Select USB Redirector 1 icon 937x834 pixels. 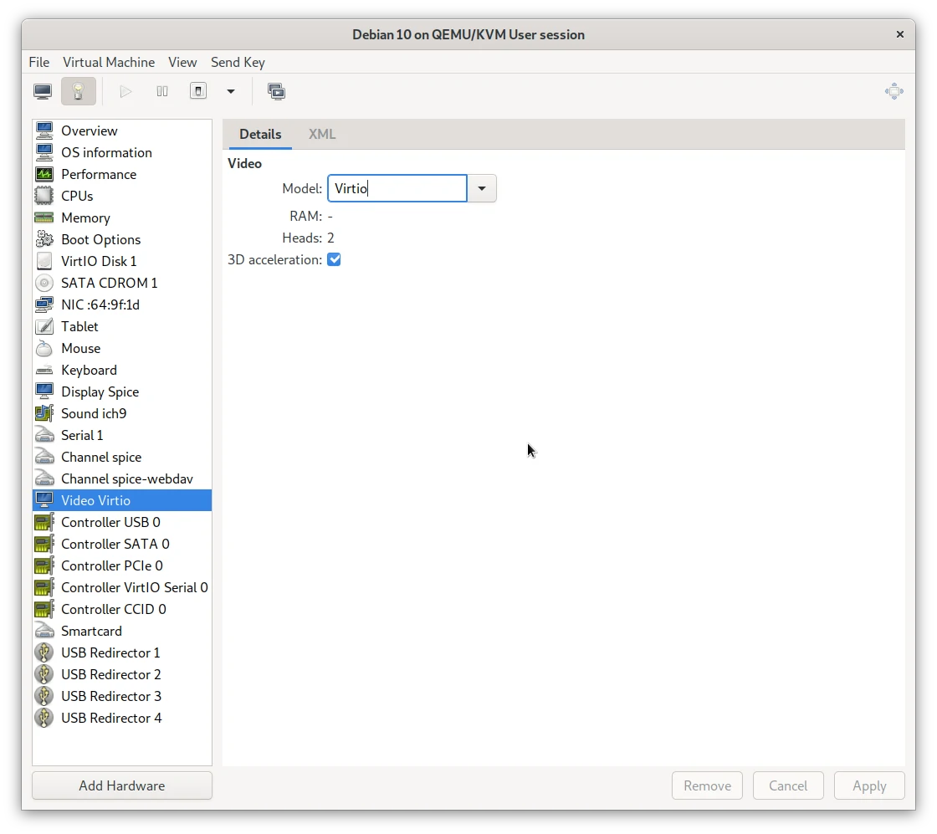44,652
